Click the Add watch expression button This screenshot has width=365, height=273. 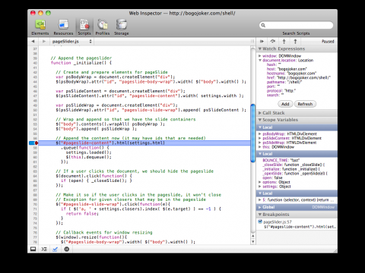point(285,104)
